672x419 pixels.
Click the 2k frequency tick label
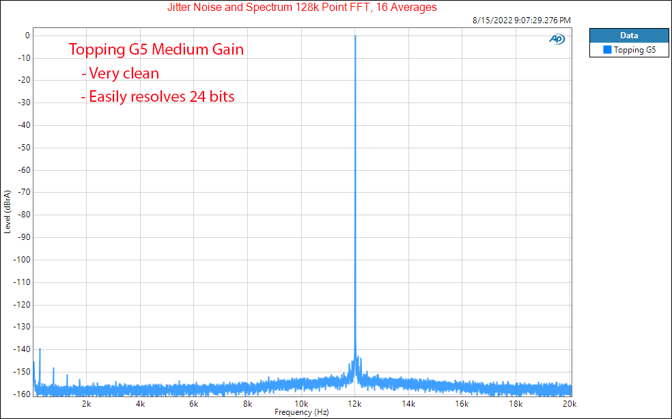[x=87, y=403]
